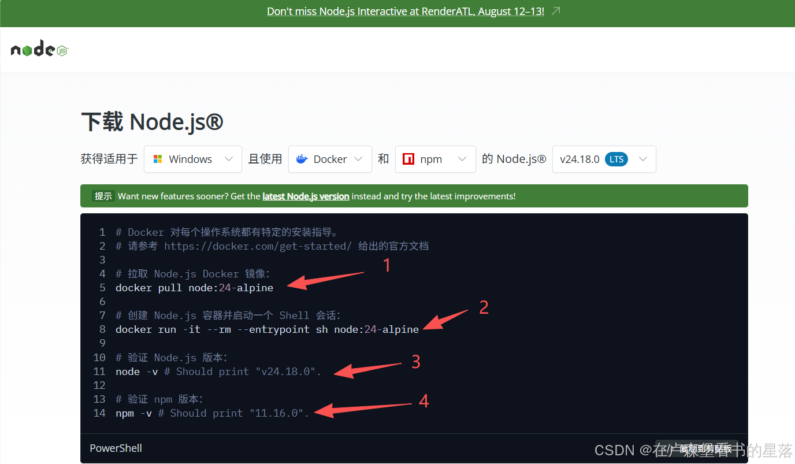Click the 'npm -v' code line
The height and width of the screenshot is (464, 795).
point(213,413)
